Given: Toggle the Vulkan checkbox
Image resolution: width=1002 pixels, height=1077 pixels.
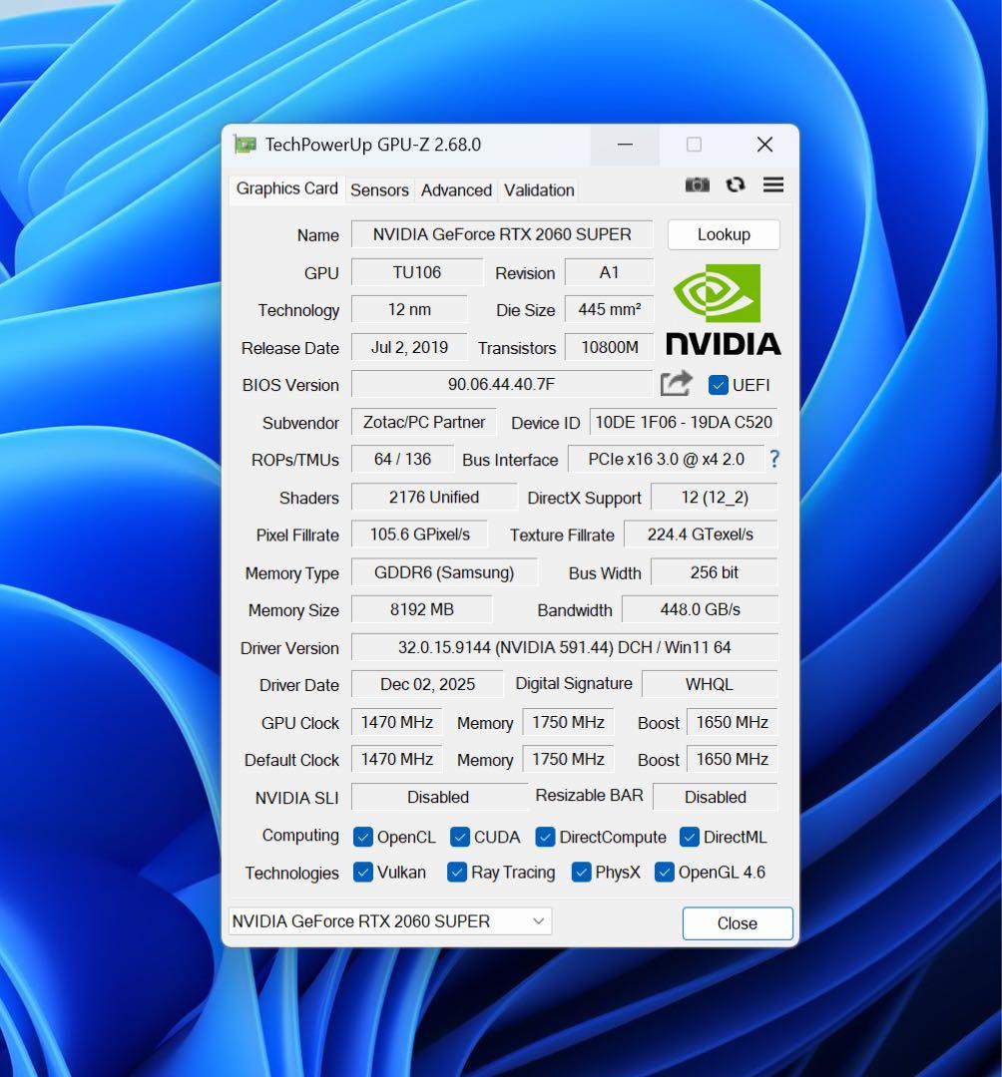Looking at the screenshot, I should point(363,873).
